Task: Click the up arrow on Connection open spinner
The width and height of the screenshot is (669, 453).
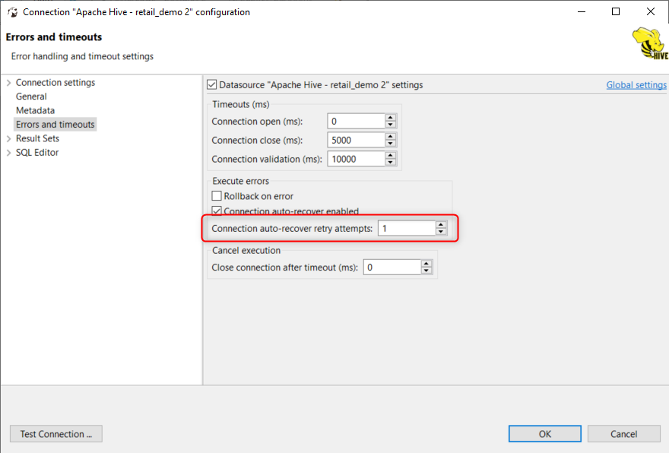Action: tap(389, 117)
